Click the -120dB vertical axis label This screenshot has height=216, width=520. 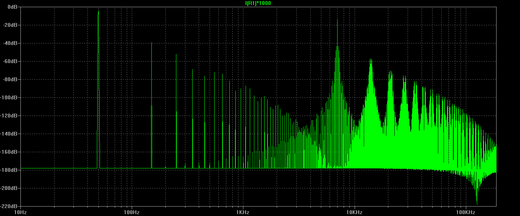tap(9, 116)
